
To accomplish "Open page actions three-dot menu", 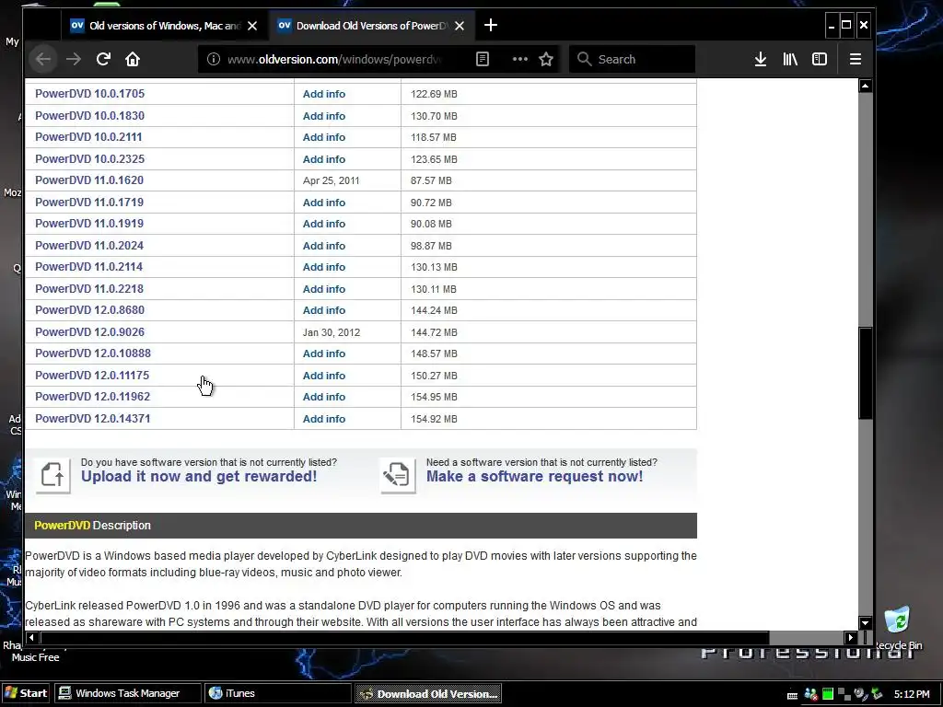I will tap(520, 59).
